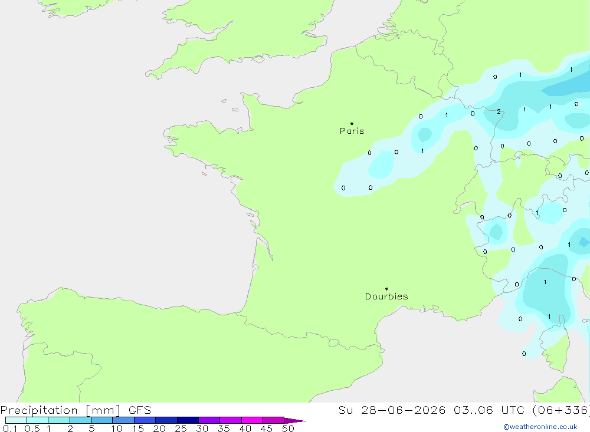Click the '45' legend scale label

tap(267, 428)
